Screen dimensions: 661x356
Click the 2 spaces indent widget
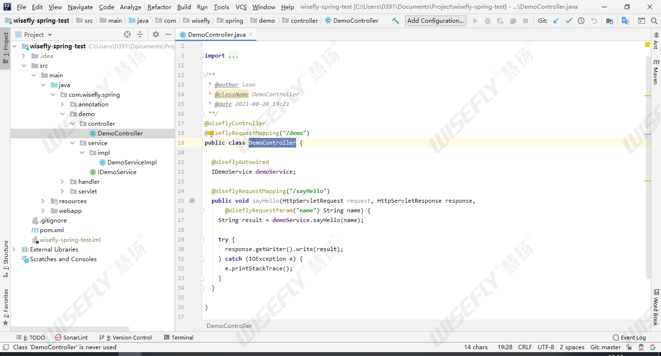[572, 347]
